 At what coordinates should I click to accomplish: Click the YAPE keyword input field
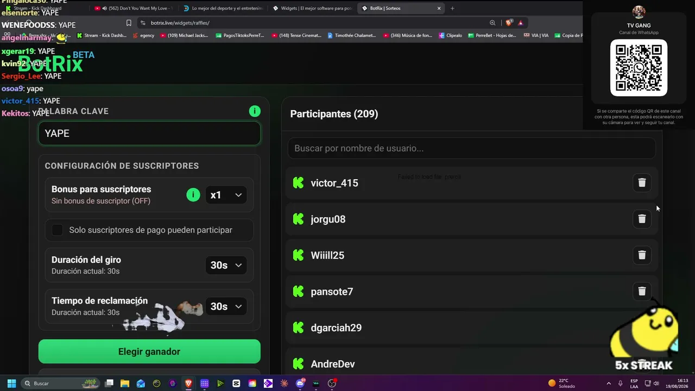pyautogui.click(x=149, y=133)
